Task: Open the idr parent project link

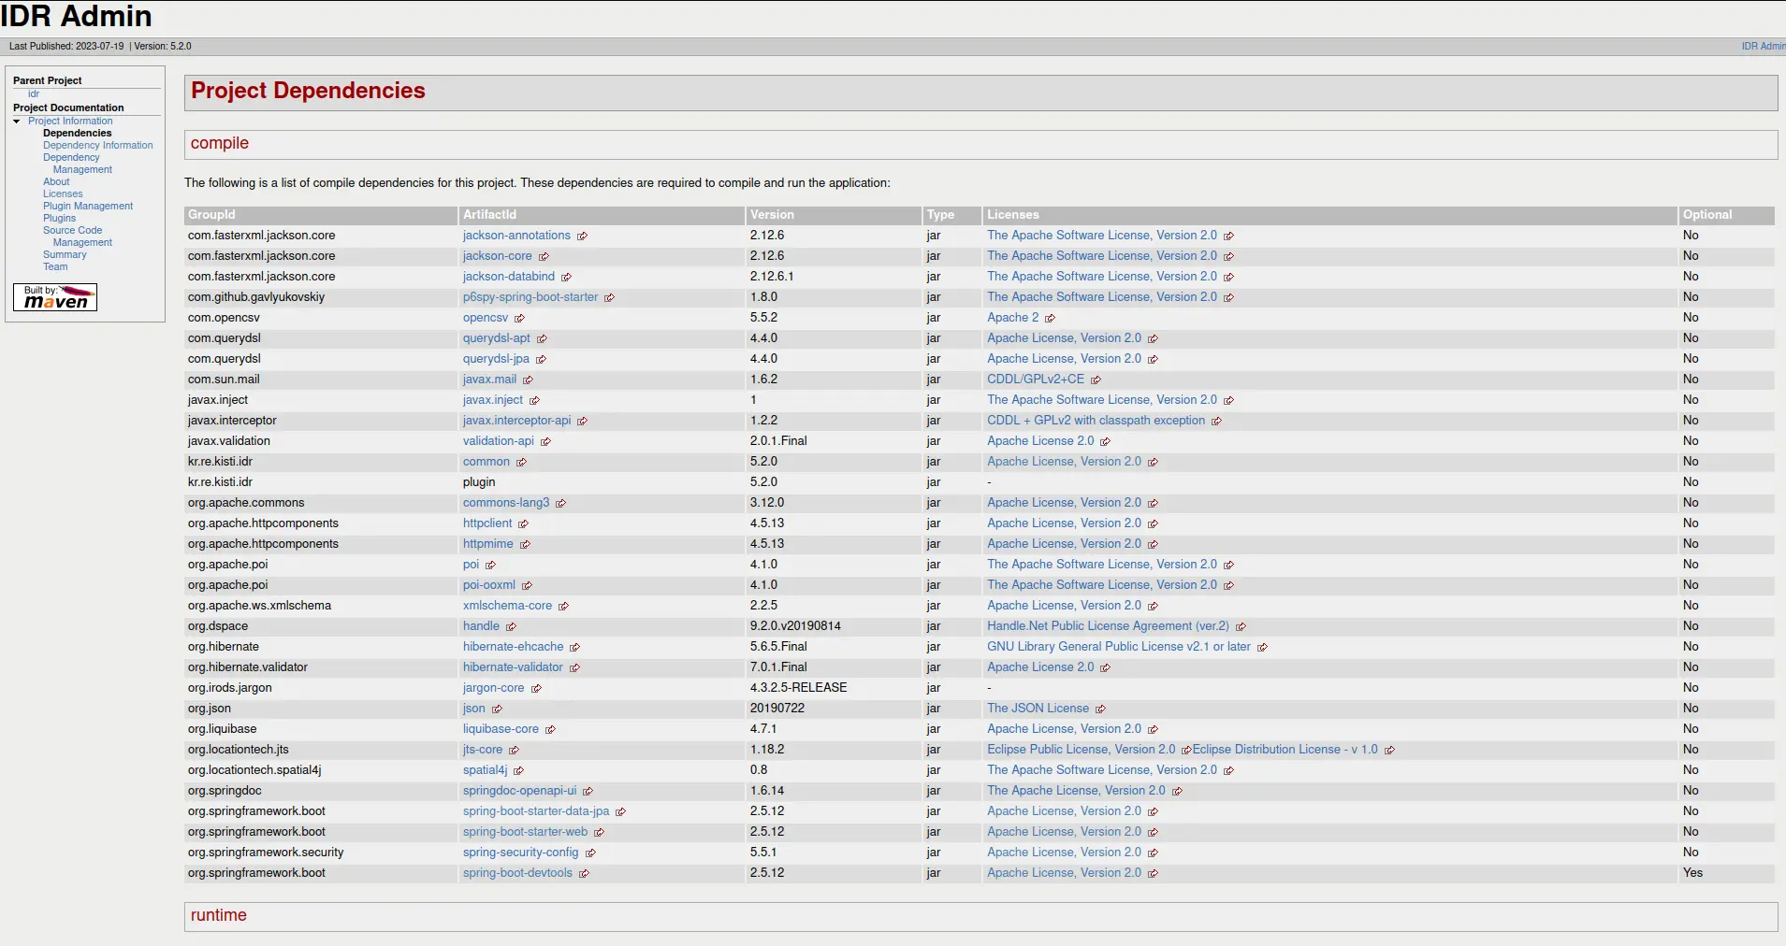Action: coord(34,93)
